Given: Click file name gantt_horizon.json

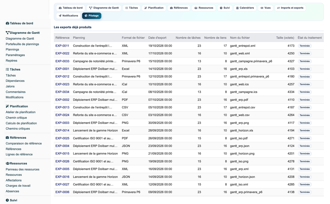Looking at the screenshot, I should [x=243, y=177].
